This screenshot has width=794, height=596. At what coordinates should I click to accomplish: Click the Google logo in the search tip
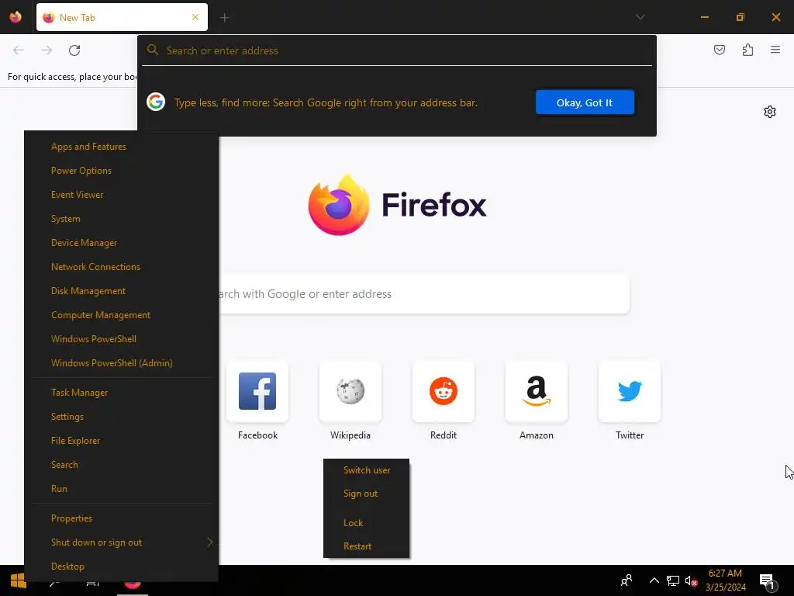click(156, 102)
